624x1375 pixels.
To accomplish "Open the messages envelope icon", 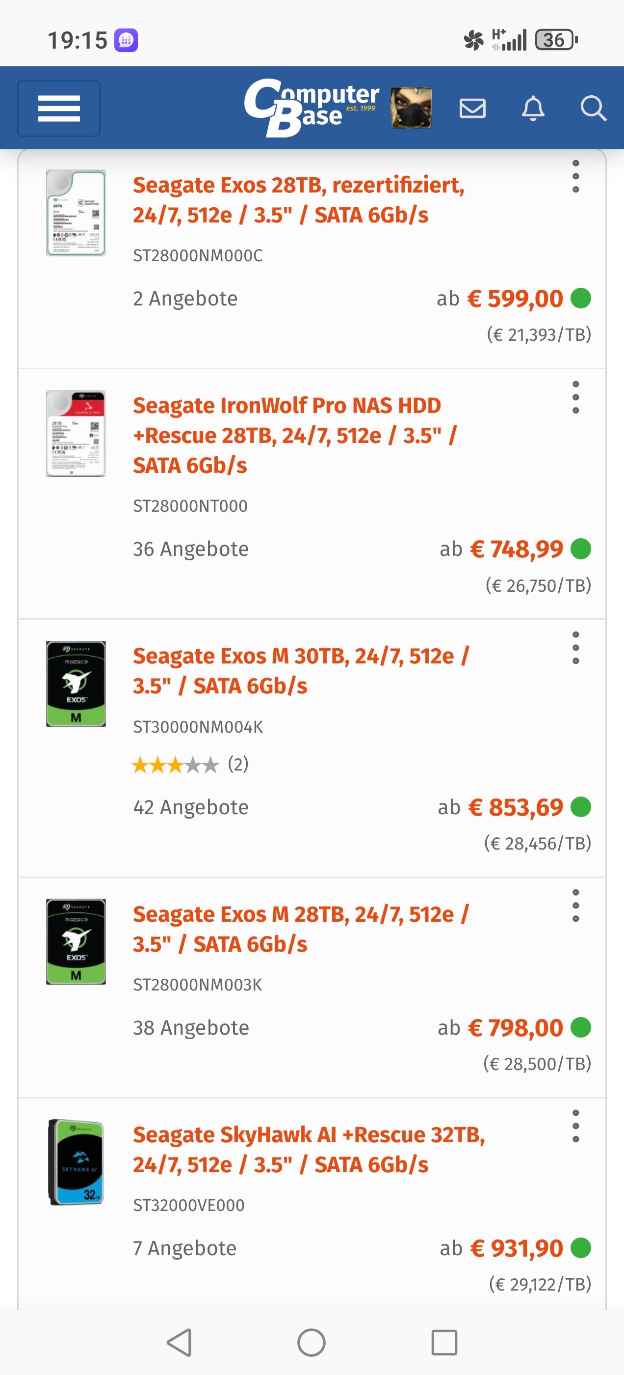I will point(472,109).
